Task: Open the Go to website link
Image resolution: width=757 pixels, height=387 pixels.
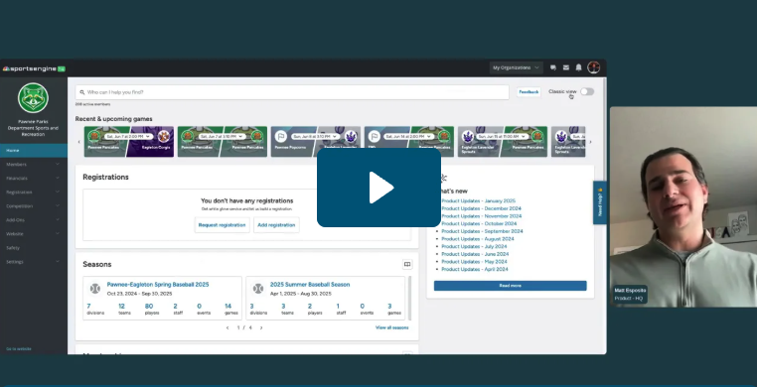Action: point(19,349)
